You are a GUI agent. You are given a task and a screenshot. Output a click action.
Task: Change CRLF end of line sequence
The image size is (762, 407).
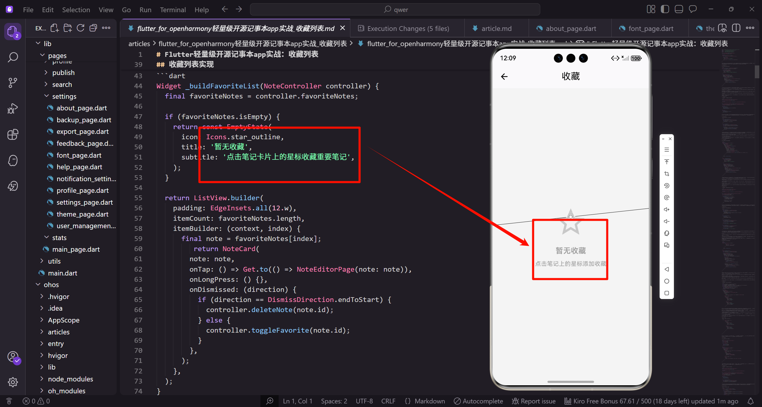coord(388,401)
